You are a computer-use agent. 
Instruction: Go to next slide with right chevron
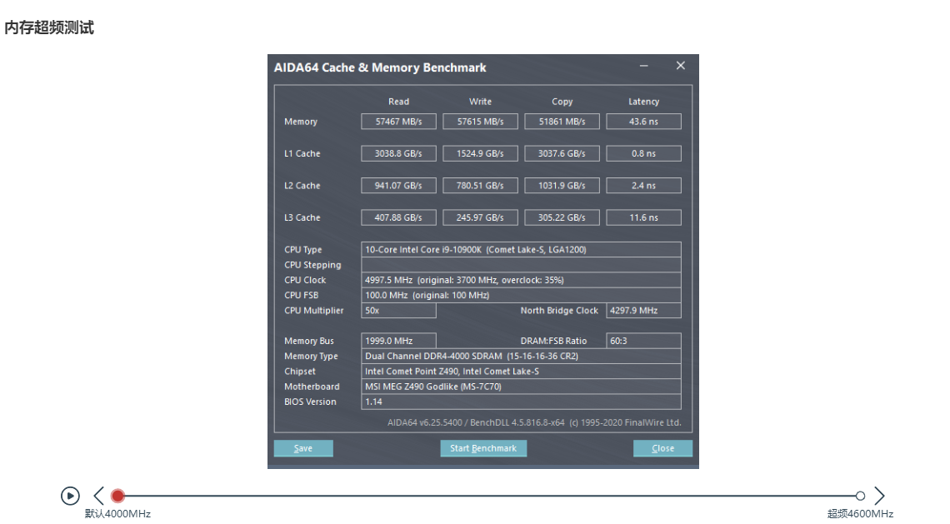[880, 497]
